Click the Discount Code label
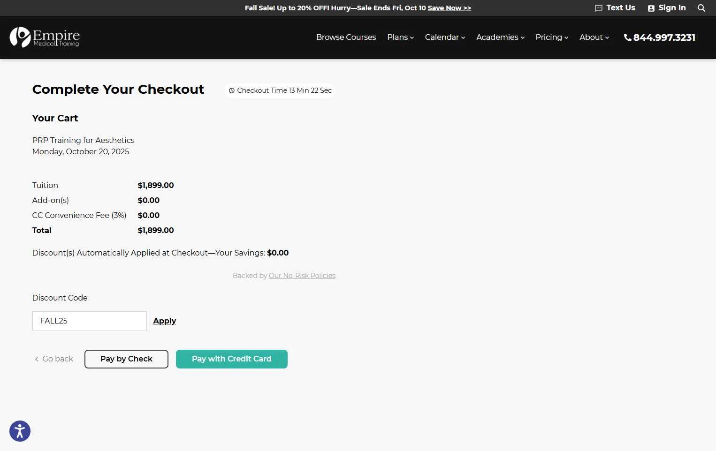The height and width of the screenshot is (451, 716). click(x=60, y=298)
